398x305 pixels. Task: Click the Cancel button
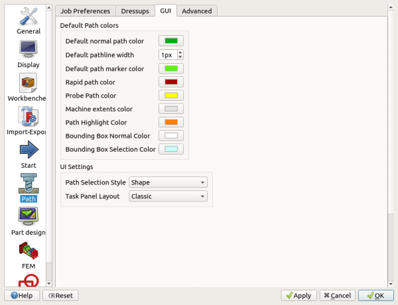(x=338, y=295)
